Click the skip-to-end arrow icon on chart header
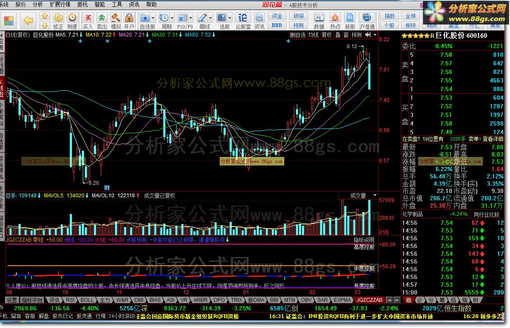Image resolution: width=510 pixels, height=328 pixels. 368,35
